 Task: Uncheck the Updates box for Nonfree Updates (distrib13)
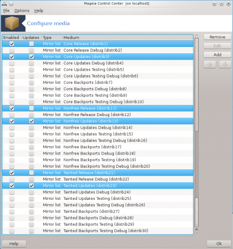(x=31, y=121)
